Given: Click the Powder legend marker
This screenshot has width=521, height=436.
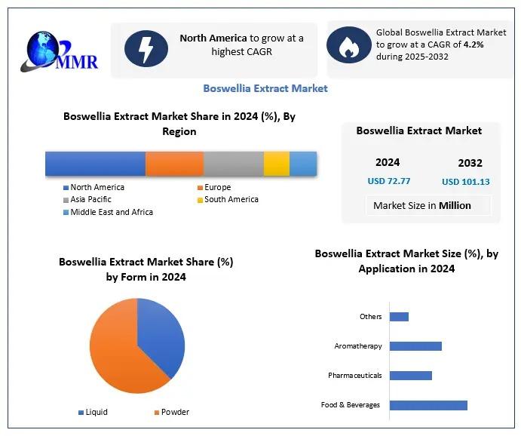Looking at the screenshot, I should 157,413.
